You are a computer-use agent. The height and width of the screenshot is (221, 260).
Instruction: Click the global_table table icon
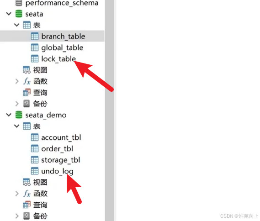[35, 47]
